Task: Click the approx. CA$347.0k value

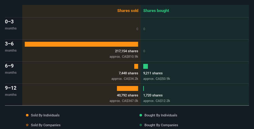Action: click(124, 101)
